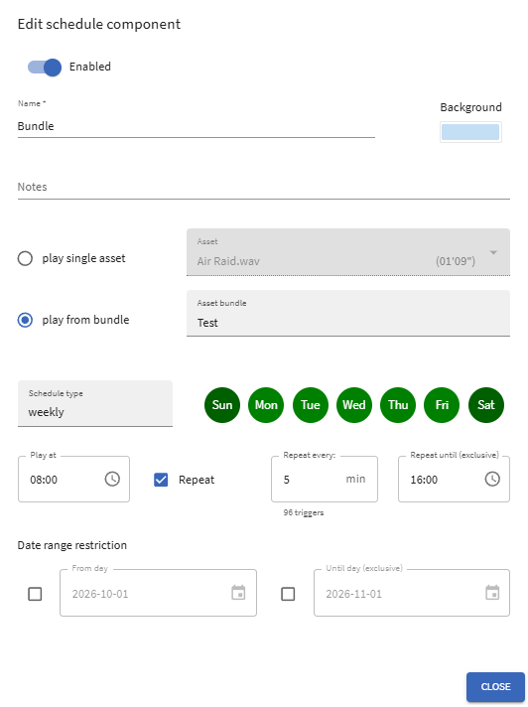Uncheck the Repeat checkbox
This screenshot has height=707, width=528.
pyautogui.click(x=161, y=480)
